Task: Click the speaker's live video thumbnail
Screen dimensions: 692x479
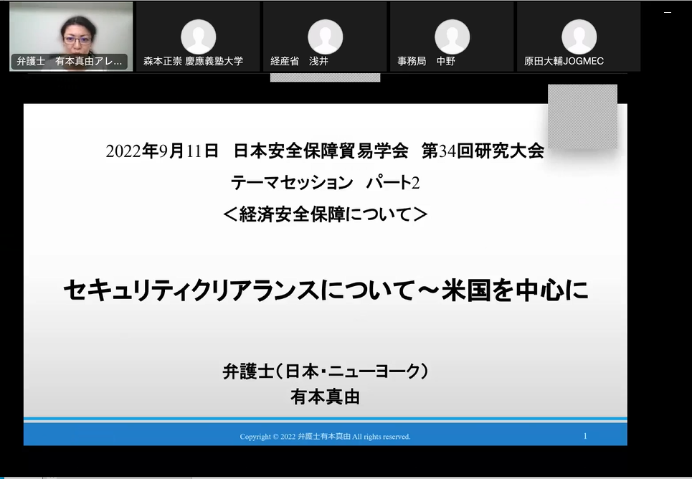Action: coord(71,32)
